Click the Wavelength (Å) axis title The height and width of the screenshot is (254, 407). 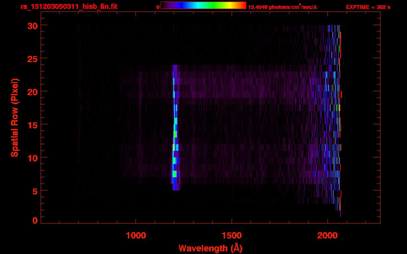(x=210, y=248)
